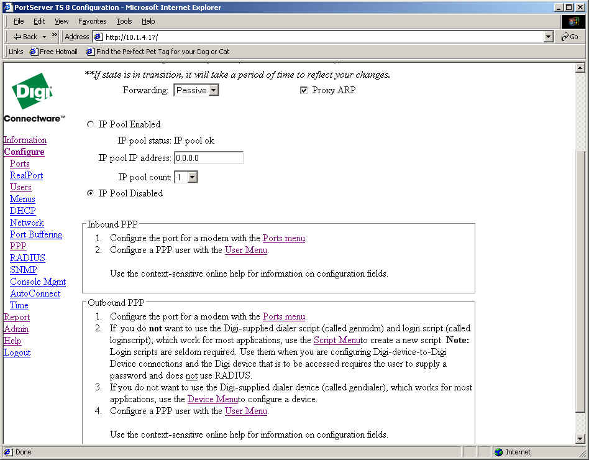Open the address bar URL history dropdown

[548, 37]
